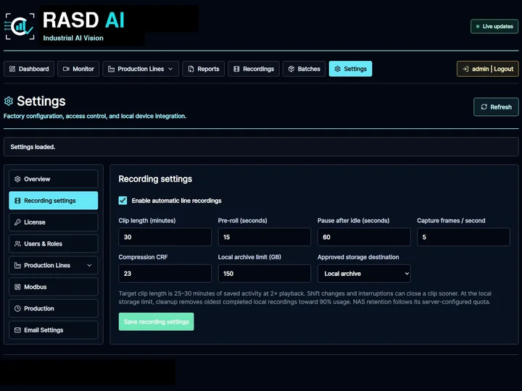The image size is (522, 391).
Task: Switch to the Monitor tab
Action: (x=78, y=69)
